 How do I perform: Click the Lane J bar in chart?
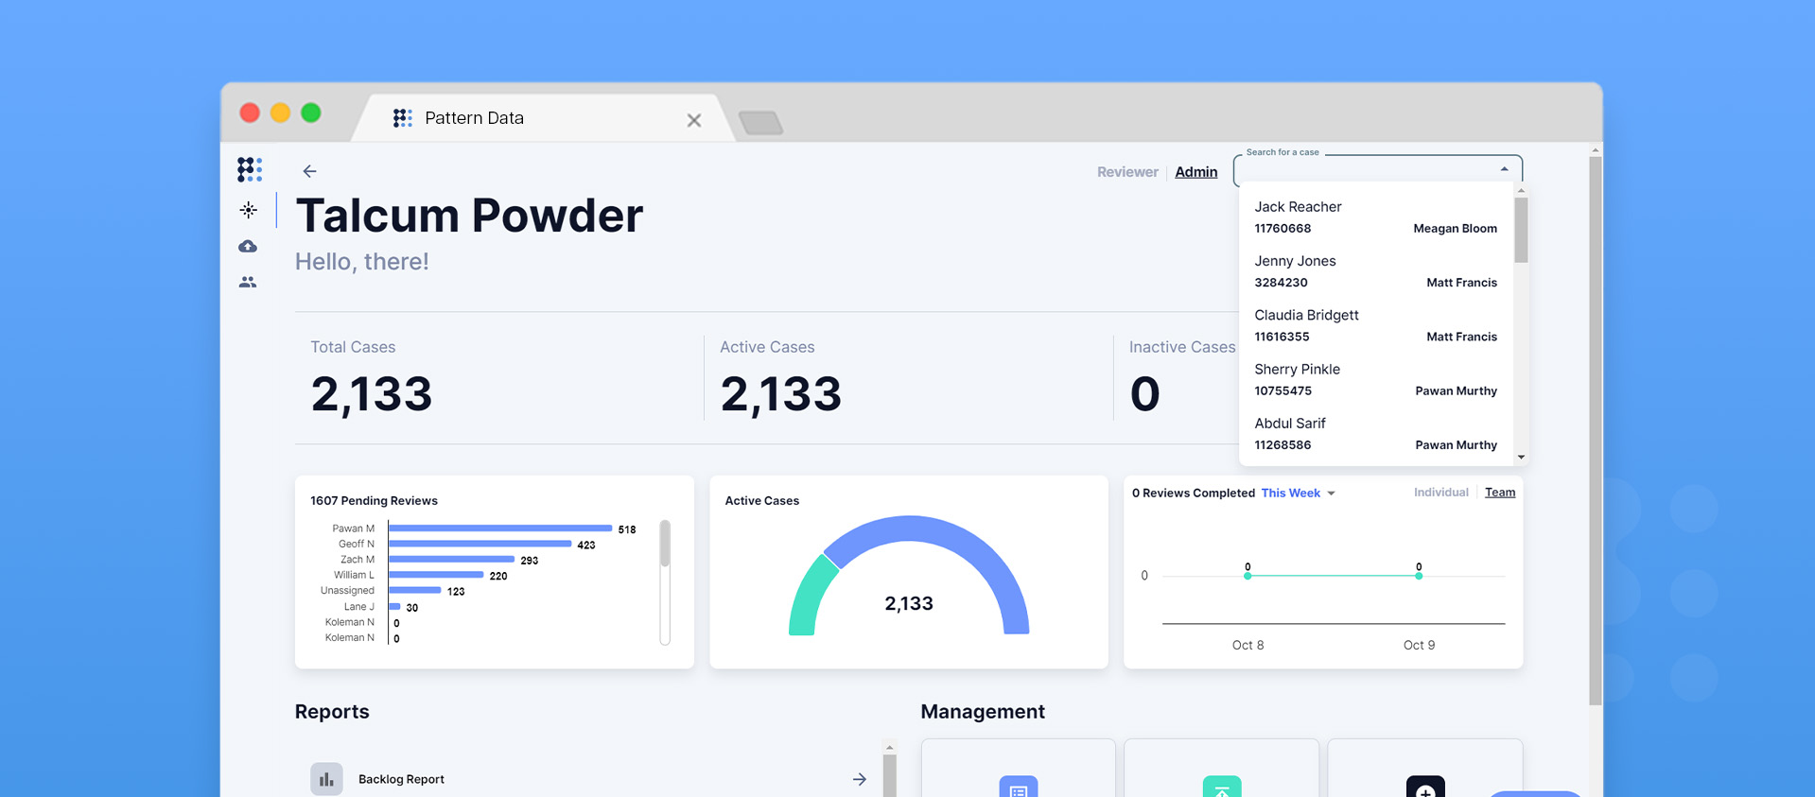click(395, 607)
